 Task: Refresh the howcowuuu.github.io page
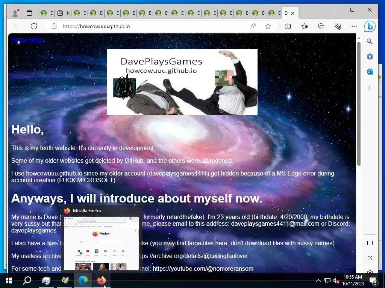pos(34,26)
